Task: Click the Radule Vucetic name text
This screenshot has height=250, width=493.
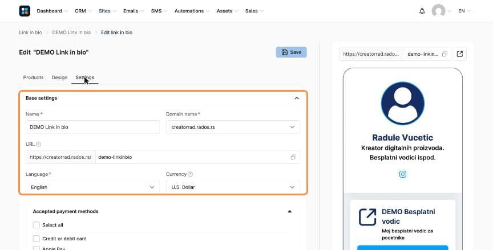Action: tap(402, 137)
